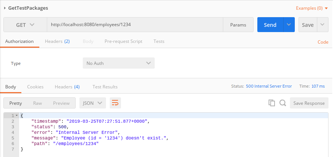Collapse the JSON fold arrow on line 1

[x=16, y=116]
